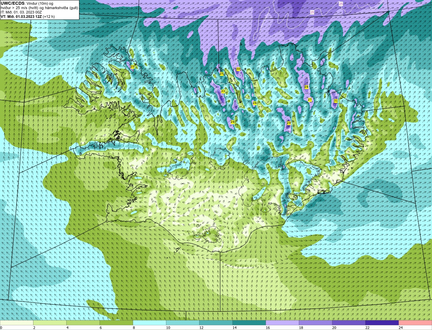The width and height of the screenshot is (432, 330).
Task: Click the yellow max gust label "33"
Action: tap(223, 91)
